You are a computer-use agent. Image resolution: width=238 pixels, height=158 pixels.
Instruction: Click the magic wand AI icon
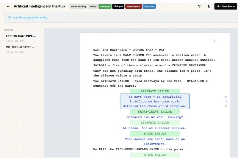226,97
